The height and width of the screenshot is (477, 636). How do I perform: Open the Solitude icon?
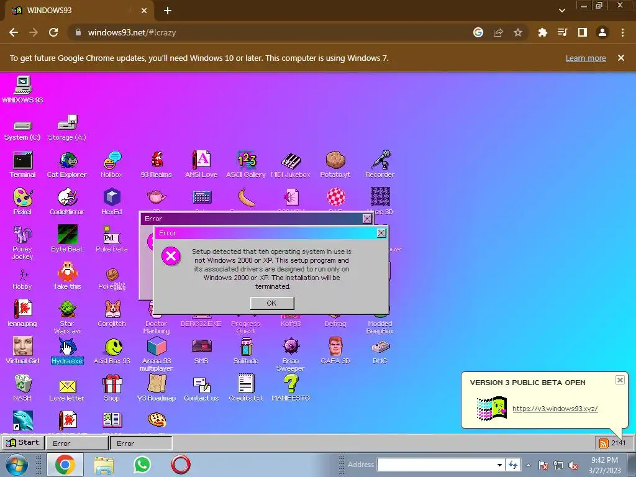pyautogui.click(x=246, y=351)
